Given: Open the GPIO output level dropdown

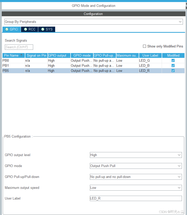Looking at the screenshot, I should point(136,155).
